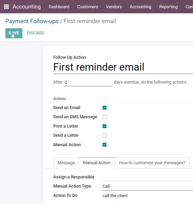Toggle the Manual Action checkbox

[105, 145]
